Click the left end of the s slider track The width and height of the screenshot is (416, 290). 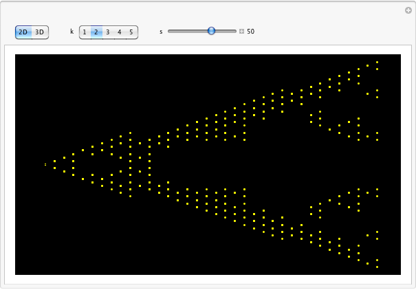pos(170,31)
